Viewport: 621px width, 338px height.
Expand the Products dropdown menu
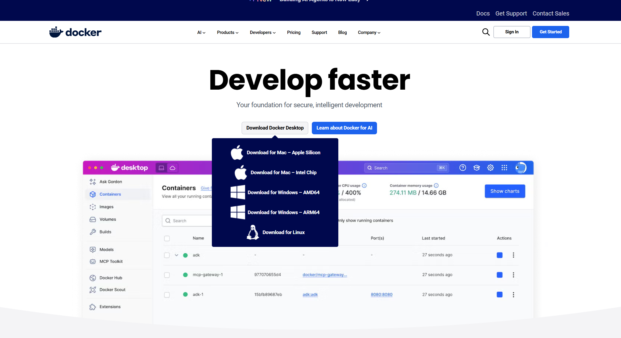(x=228, y=32)
